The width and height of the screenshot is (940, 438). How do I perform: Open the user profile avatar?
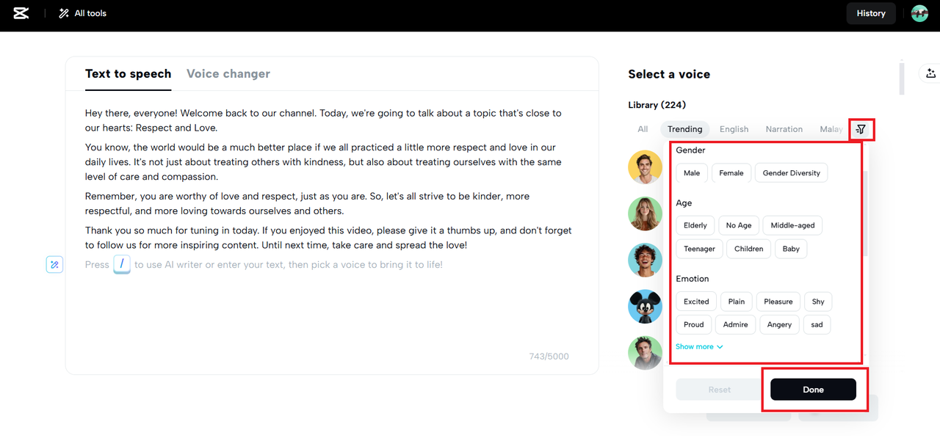pos(919,13)
